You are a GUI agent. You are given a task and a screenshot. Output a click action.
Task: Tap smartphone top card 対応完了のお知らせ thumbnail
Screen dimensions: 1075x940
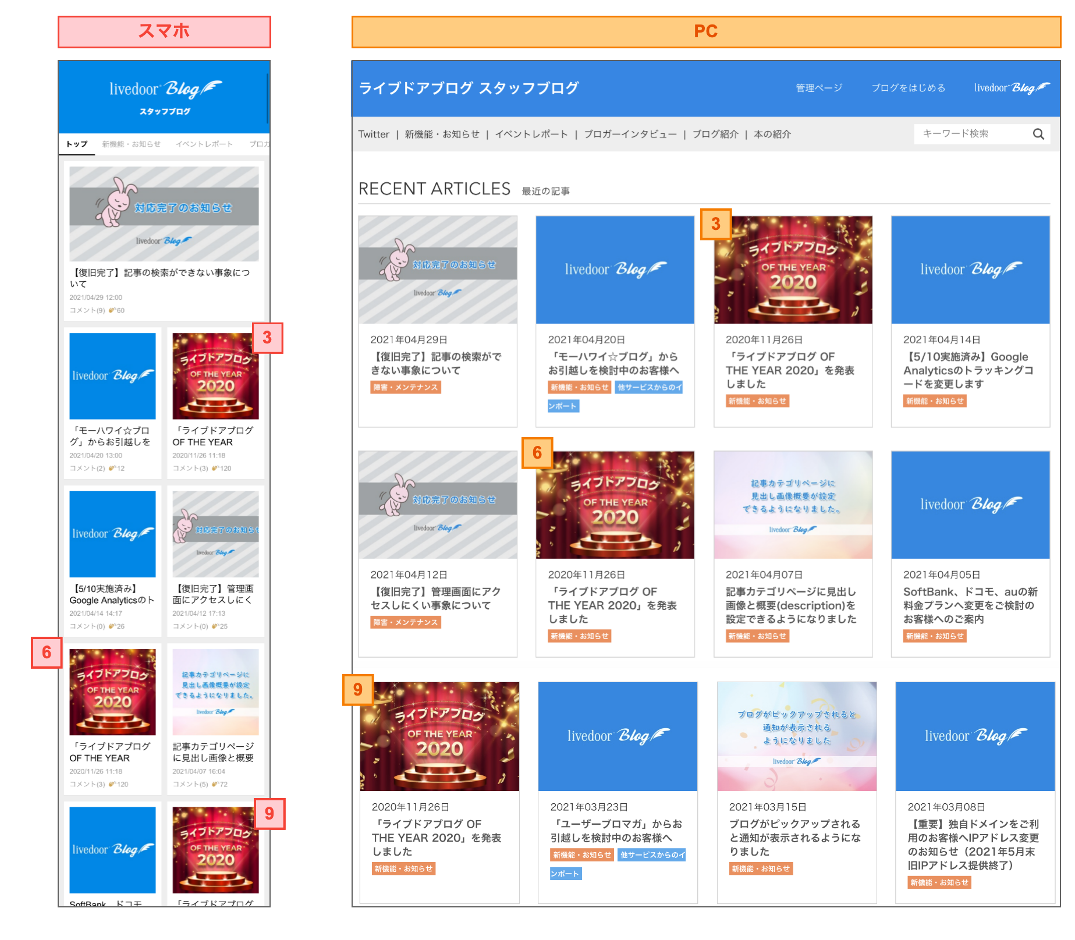(164, 214)
